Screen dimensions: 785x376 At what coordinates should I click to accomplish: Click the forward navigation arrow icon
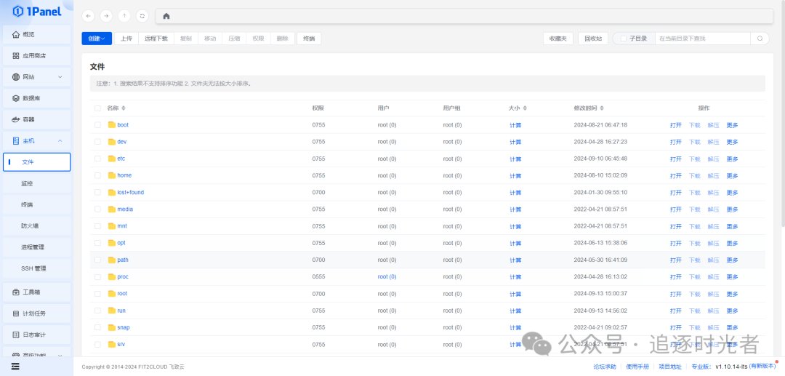point(106,16)
